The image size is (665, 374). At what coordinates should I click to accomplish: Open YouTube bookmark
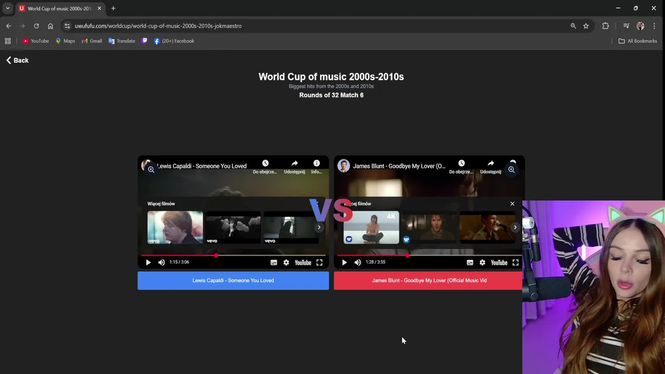(x=36, y=41)
